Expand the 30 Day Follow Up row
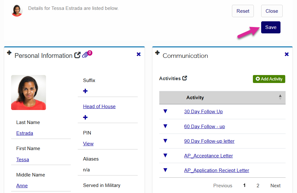 click(165, 111)
